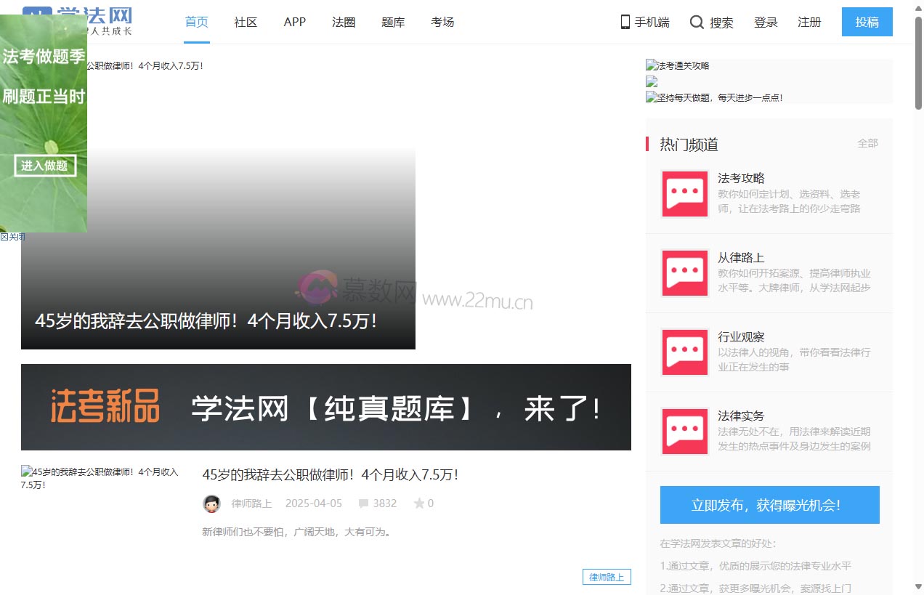Screen dimensions: 924x595
Task: Switch to the 社区 tab
Action: click(x=245, y=23)
